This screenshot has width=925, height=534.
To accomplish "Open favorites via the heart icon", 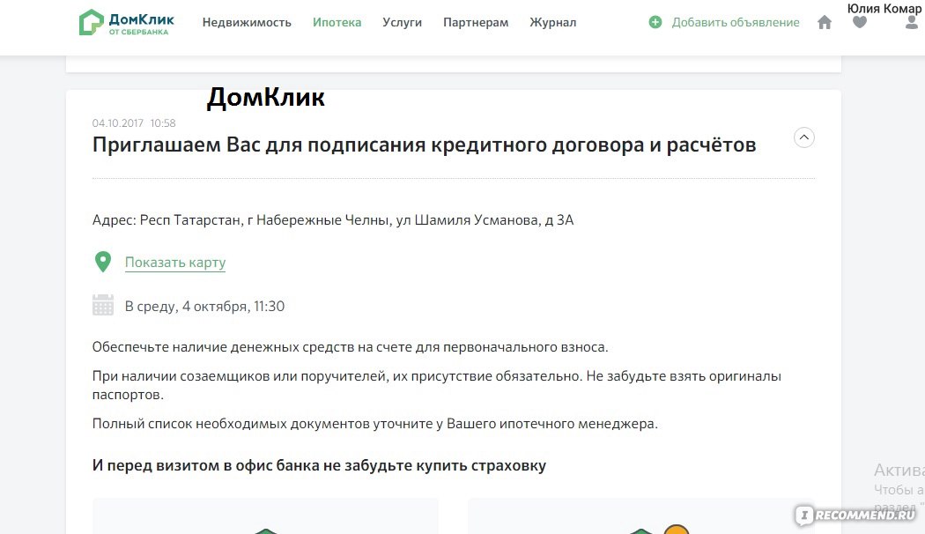I will 860,22.
